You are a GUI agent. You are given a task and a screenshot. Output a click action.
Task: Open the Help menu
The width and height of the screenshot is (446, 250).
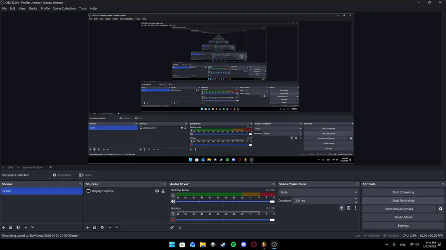click(x=93, y=8)
